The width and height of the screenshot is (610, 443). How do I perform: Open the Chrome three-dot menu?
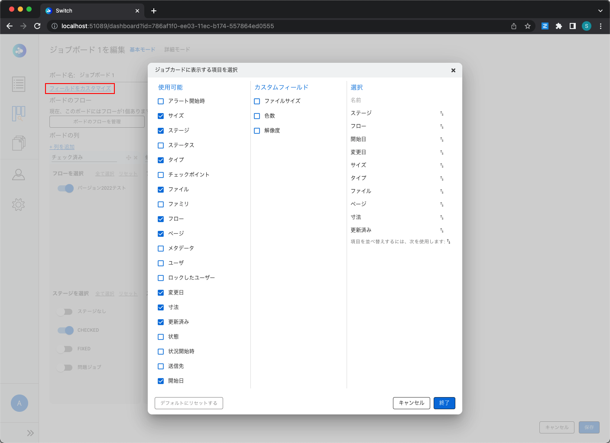(x=600, y=26)
